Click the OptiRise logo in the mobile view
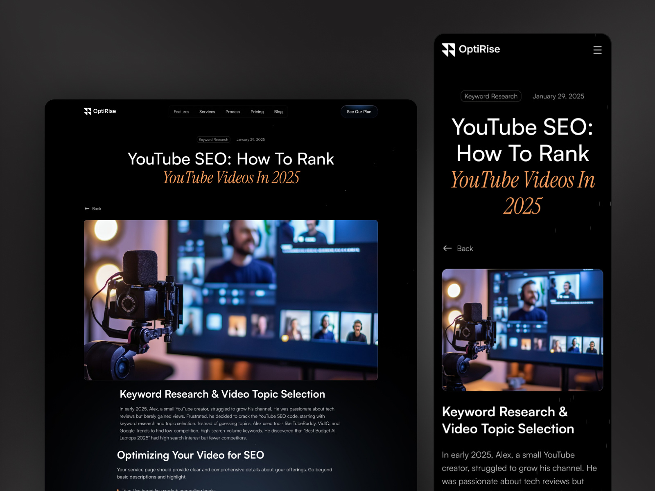 click(x=471, y=50)
